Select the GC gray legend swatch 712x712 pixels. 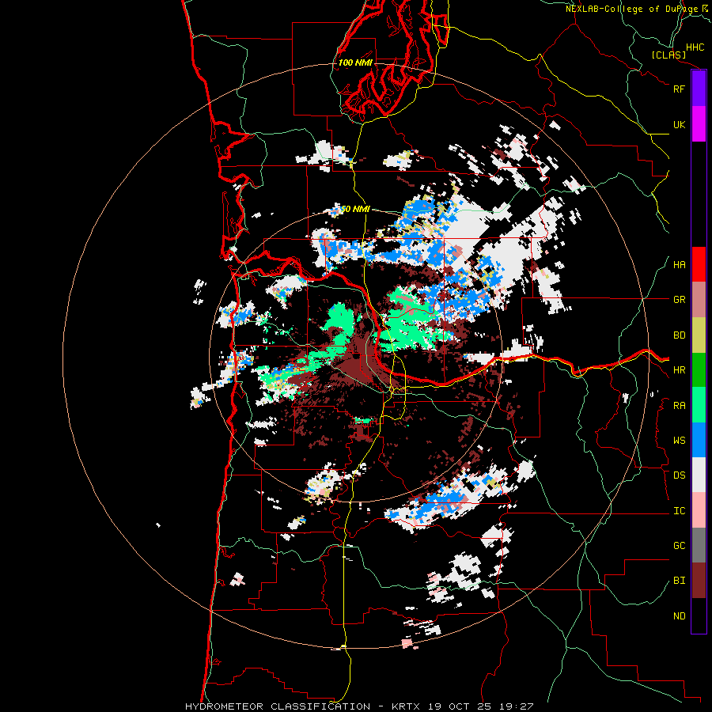(699, 545)
